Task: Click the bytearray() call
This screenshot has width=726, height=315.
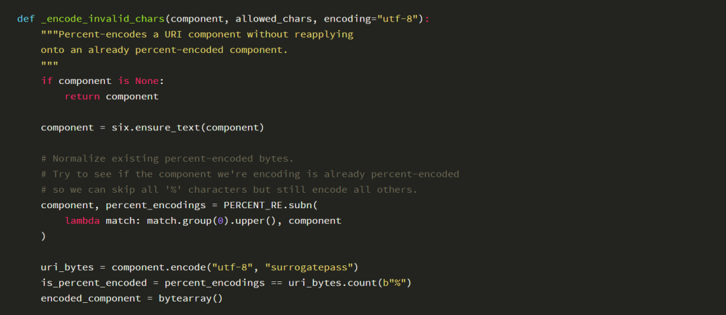Action: click(191, 298)
